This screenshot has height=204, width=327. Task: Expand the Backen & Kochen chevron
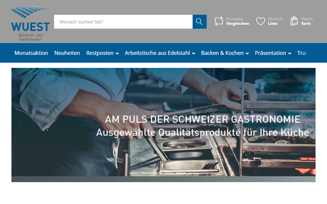click(247, 54)
